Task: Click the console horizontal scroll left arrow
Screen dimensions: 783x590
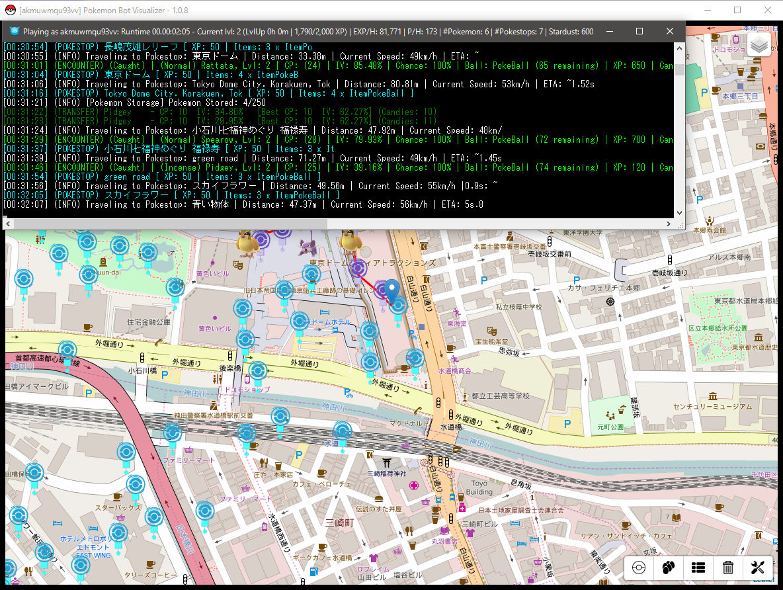Action: 7,224
